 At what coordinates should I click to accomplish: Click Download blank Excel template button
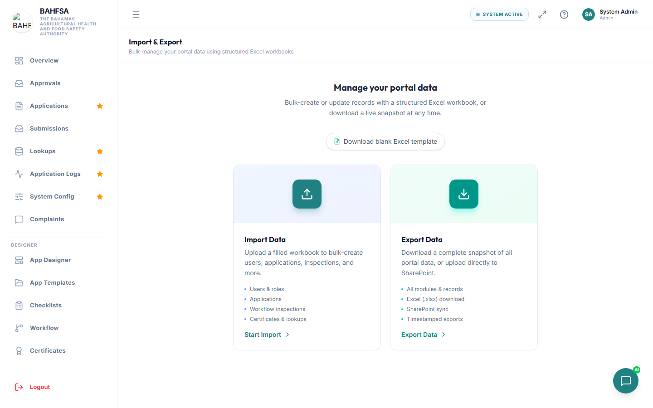coord(385,141)
